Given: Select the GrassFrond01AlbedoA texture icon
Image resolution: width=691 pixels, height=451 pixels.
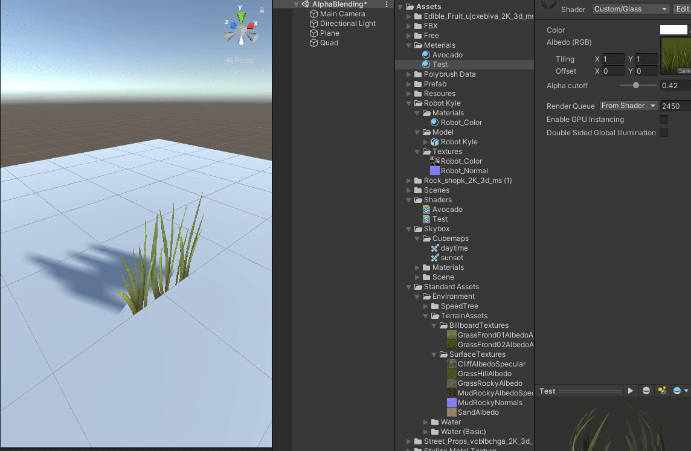Looking at the screenshot, I should pos(452,335).
